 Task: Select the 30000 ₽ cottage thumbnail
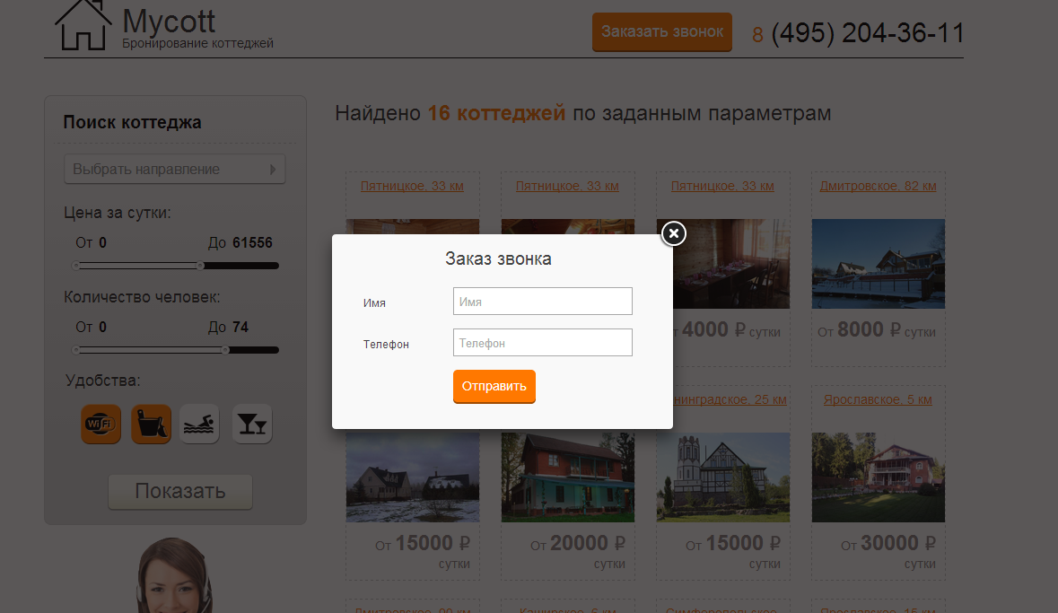pos(878,477)
